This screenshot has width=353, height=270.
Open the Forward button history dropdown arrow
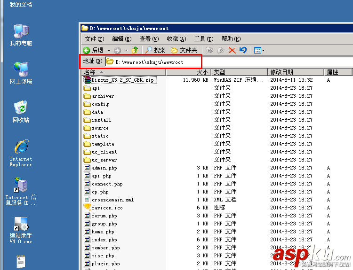point(126,50)
